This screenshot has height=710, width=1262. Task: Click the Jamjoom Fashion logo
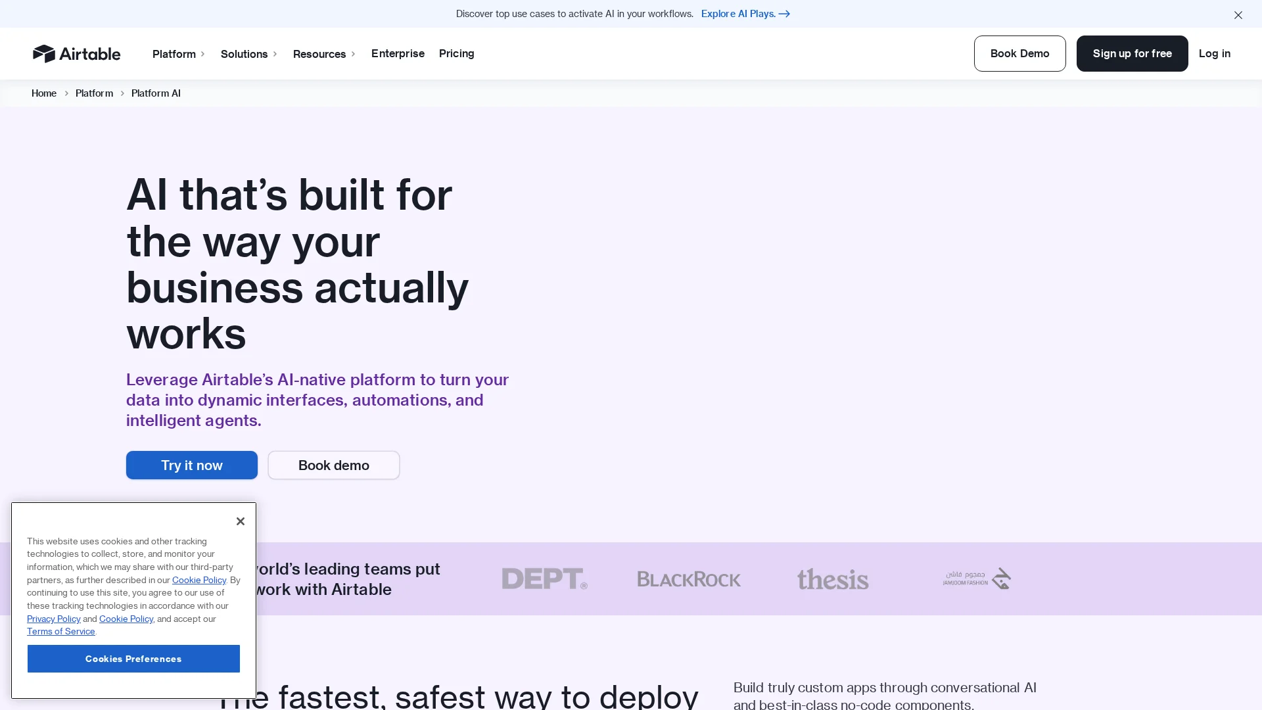[x=977, y=579]
